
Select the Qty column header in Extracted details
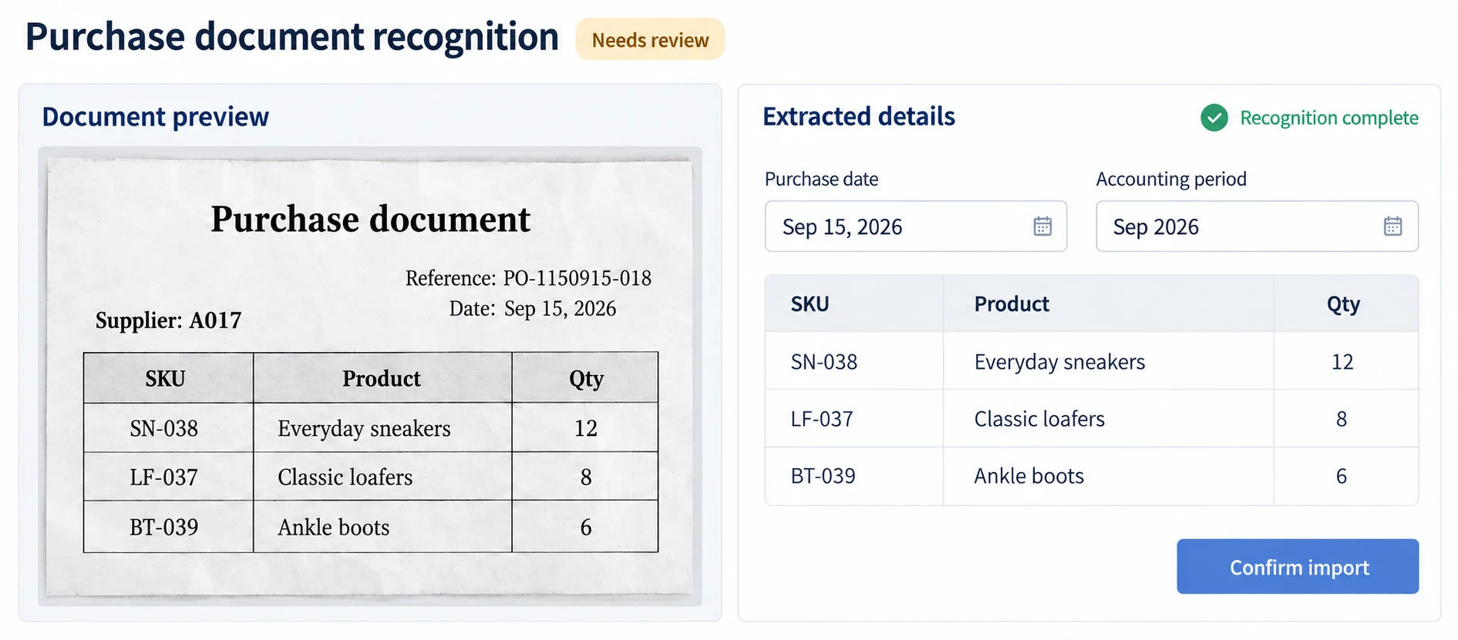pos(1343,305)
